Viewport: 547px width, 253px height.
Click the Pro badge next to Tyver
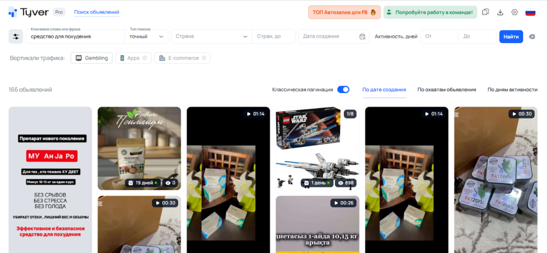click(x=59, y=12)
